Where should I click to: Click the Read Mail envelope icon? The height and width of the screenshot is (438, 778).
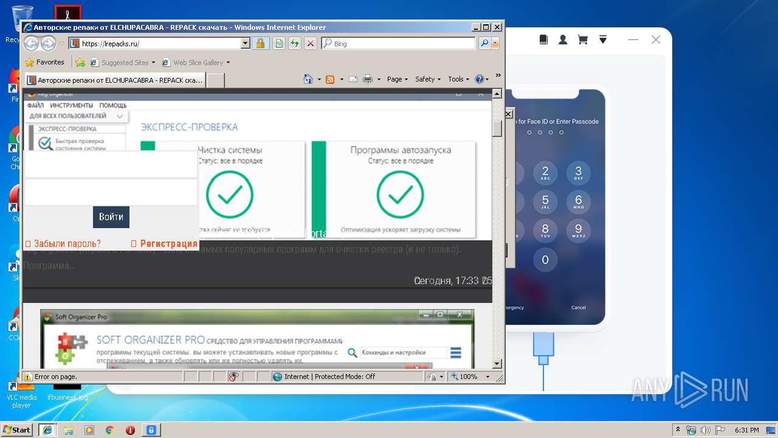pyautogui.click(x=353, y=79)
